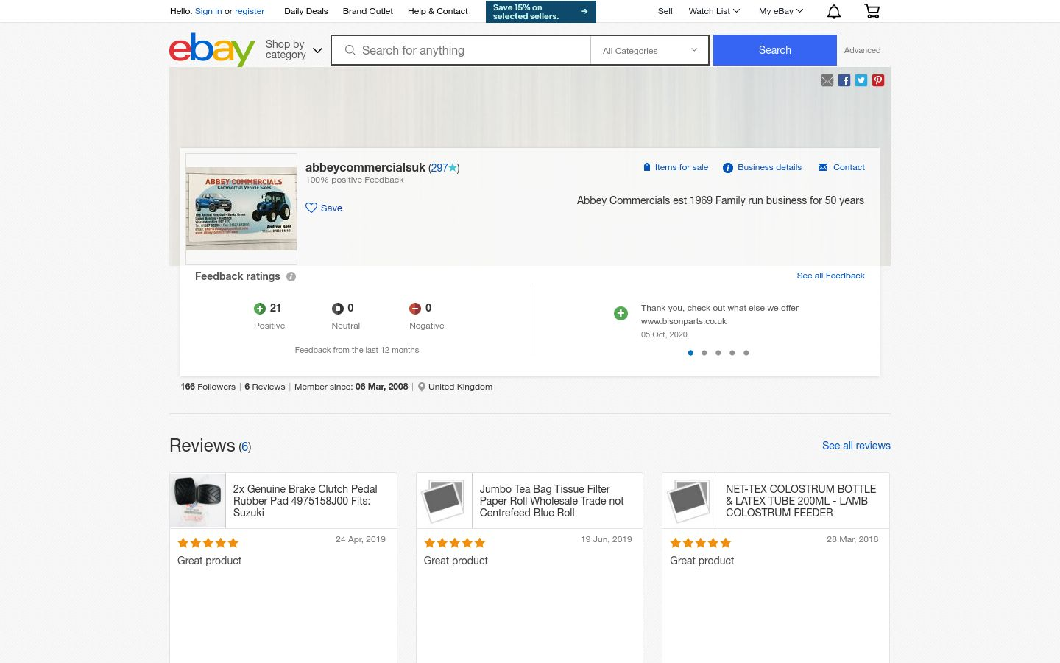
Task: Click the Save heart icon
Action: tap(311, 208)
